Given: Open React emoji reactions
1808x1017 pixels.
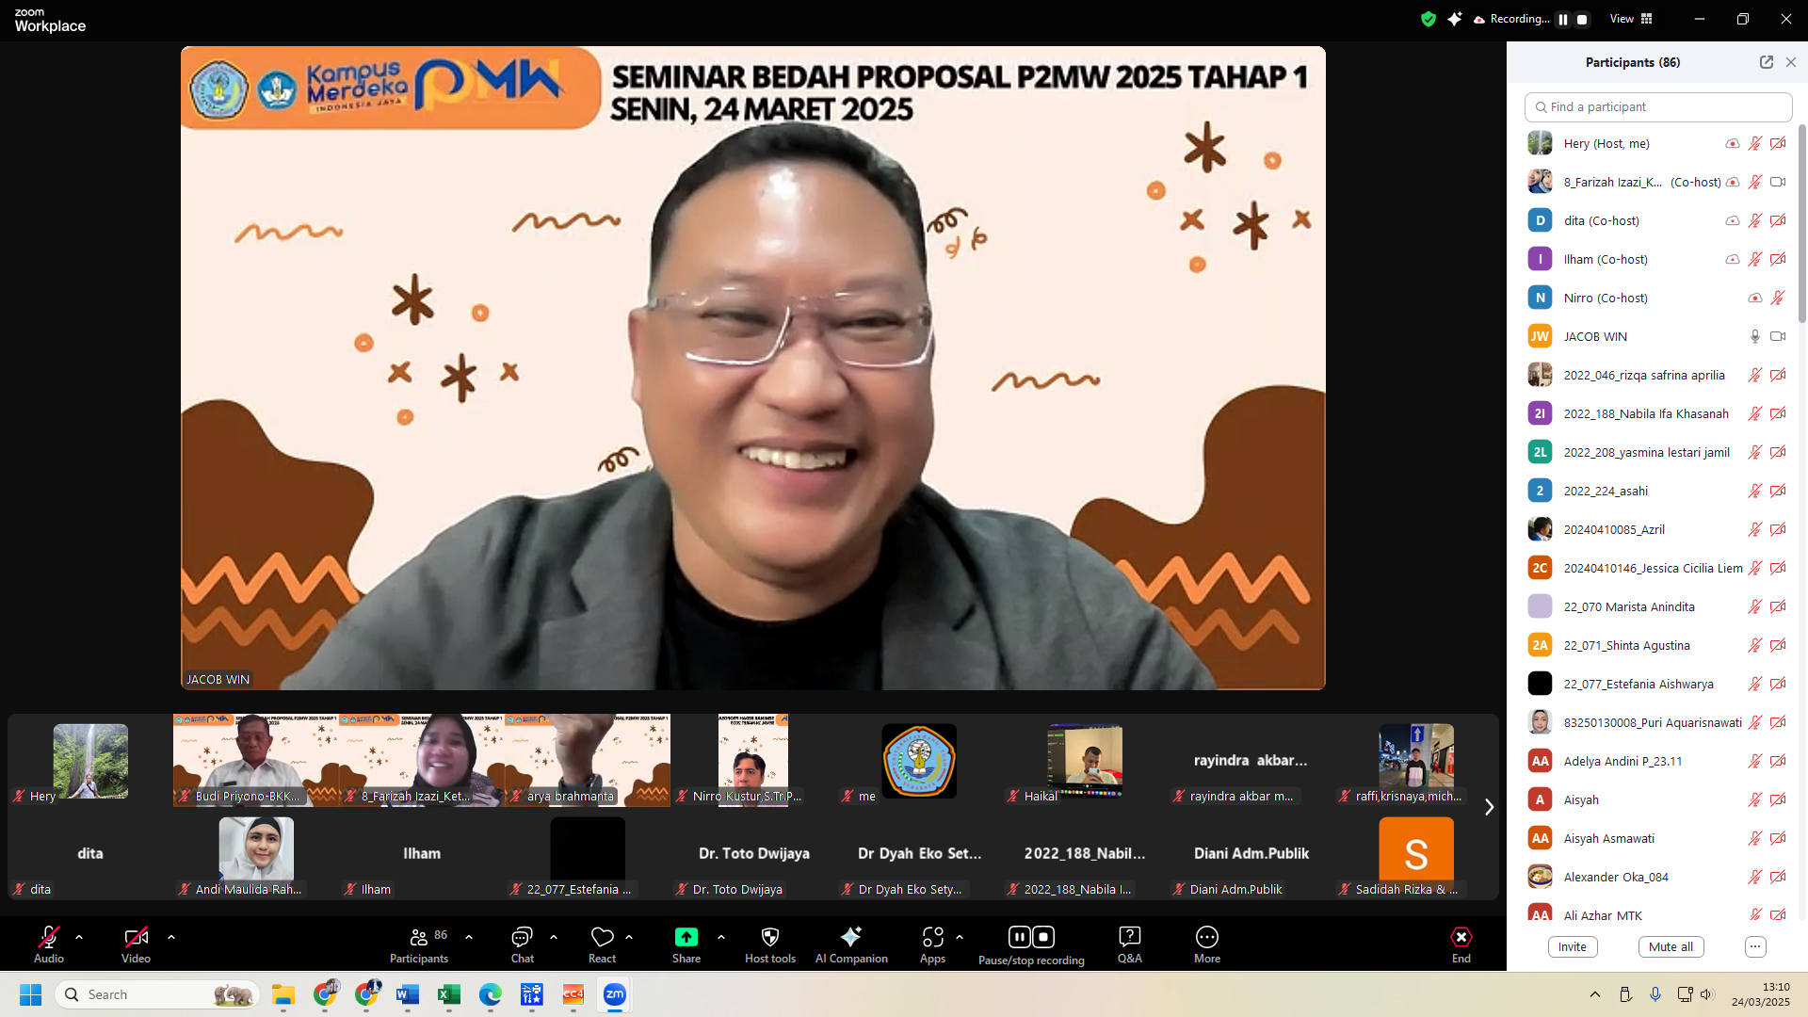Looking at the screenshot, I should pos(602,937).
